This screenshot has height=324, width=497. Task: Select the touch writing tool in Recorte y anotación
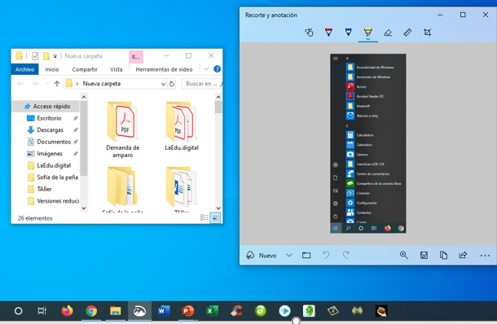tap(309, 33)
